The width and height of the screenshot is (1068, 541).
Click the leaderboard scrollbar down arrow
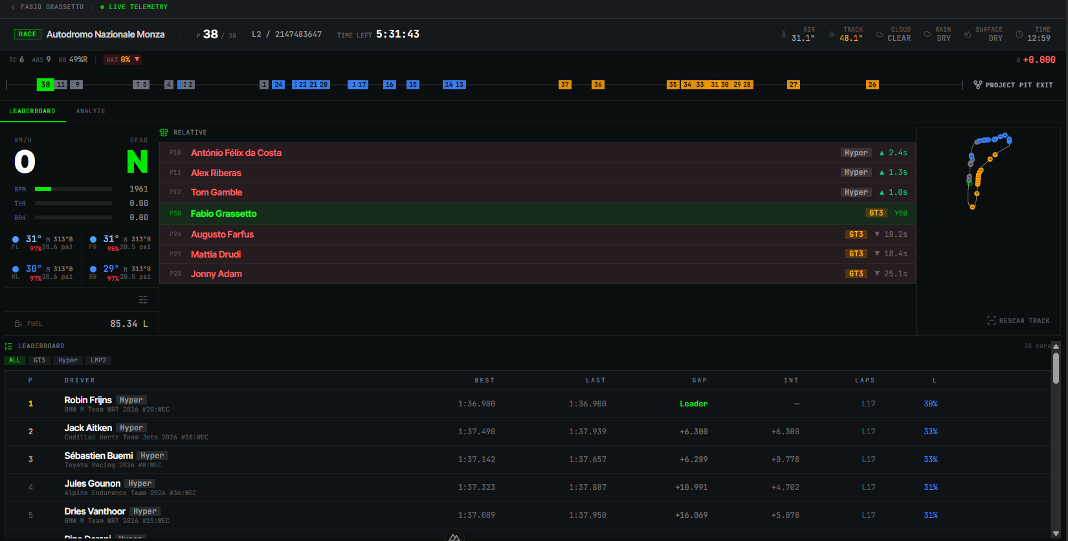[x=1056, y=534]
